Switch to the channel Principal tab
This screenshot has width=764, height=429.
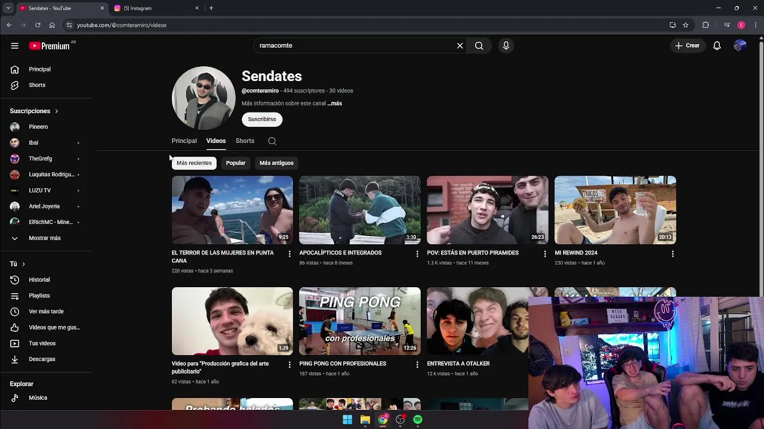(x=184, y=141)
